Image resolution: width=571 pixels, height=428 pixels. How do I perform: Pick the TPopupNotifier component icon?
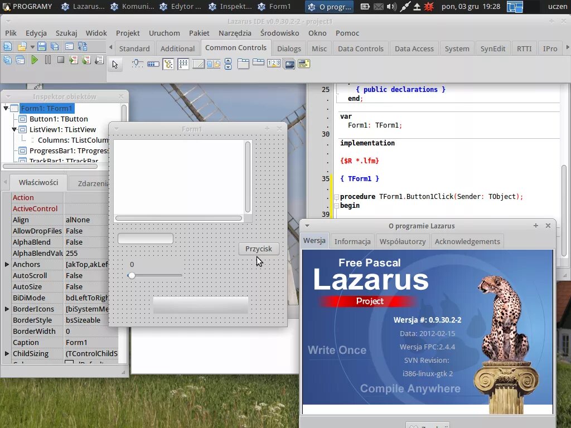coord(304,64)
